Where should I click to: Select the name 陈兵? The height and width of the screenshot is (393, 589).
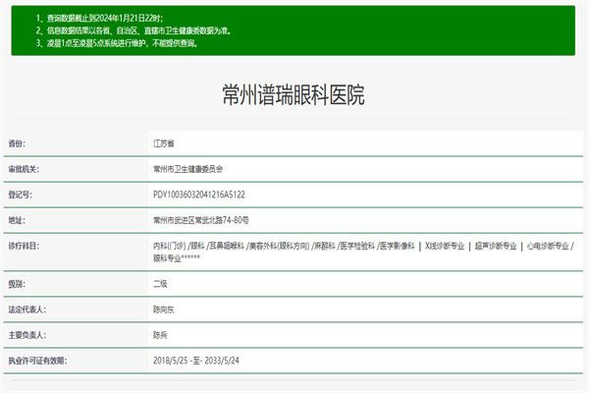click(x=160, y=335)
